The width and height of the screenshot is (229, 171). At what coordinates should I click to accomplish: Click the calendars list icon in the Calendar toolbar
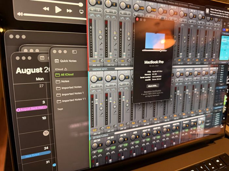pyautogui.click(x=42, y=58)
